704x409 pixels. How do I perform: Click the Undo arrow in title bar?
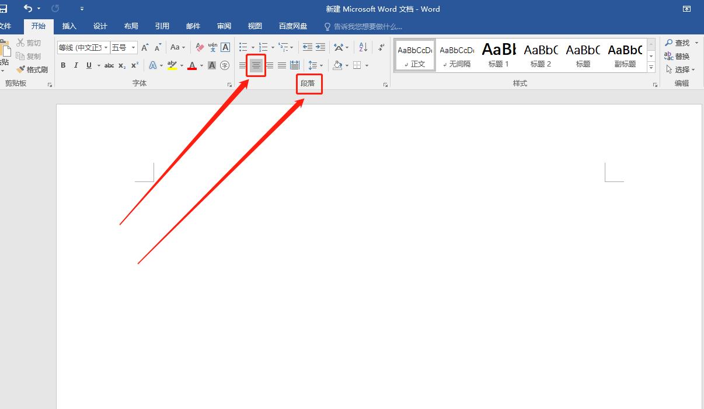click(x=28, y=8)
